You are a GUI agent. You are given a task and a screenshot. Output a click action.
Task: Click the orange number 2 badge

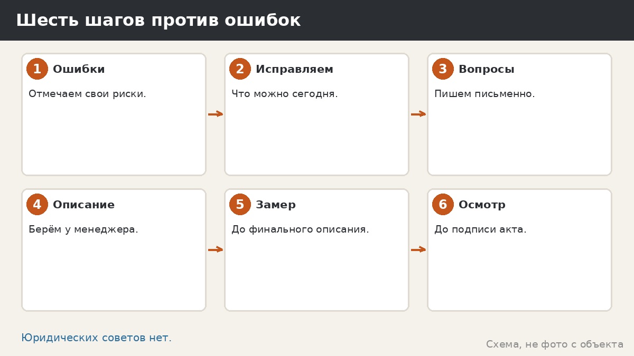[x=240, y=69]
